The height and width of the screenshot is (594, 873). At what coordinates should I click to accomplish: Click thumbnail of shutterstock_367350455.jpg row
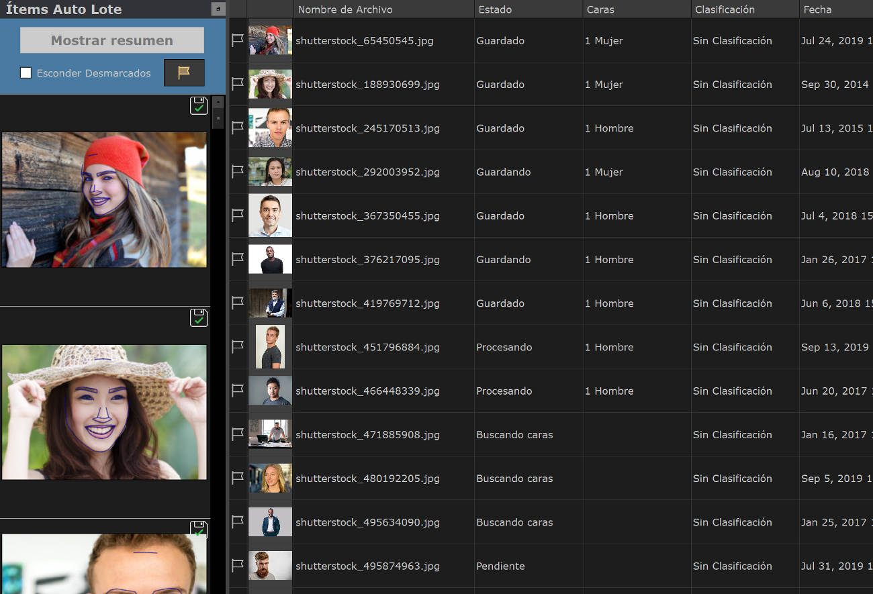[x=270, y=215]
